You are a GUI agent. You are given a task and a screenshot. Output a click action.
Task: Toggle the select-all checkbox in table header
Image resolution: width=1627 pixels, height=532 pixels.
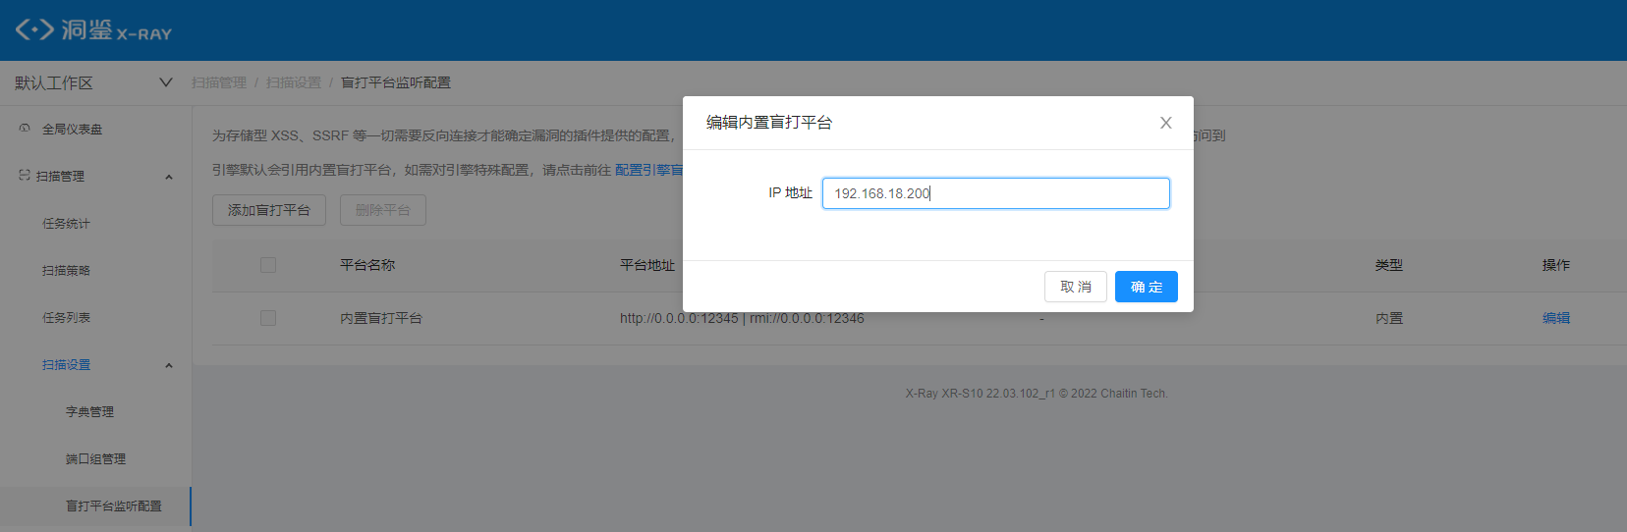click(268, 265)
